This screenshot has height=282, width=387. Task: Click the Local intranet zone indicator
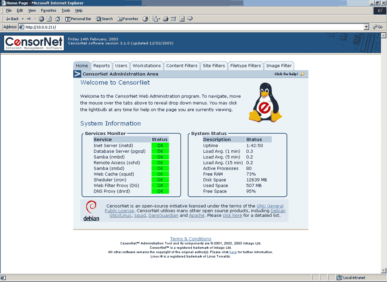coord(351,277)
